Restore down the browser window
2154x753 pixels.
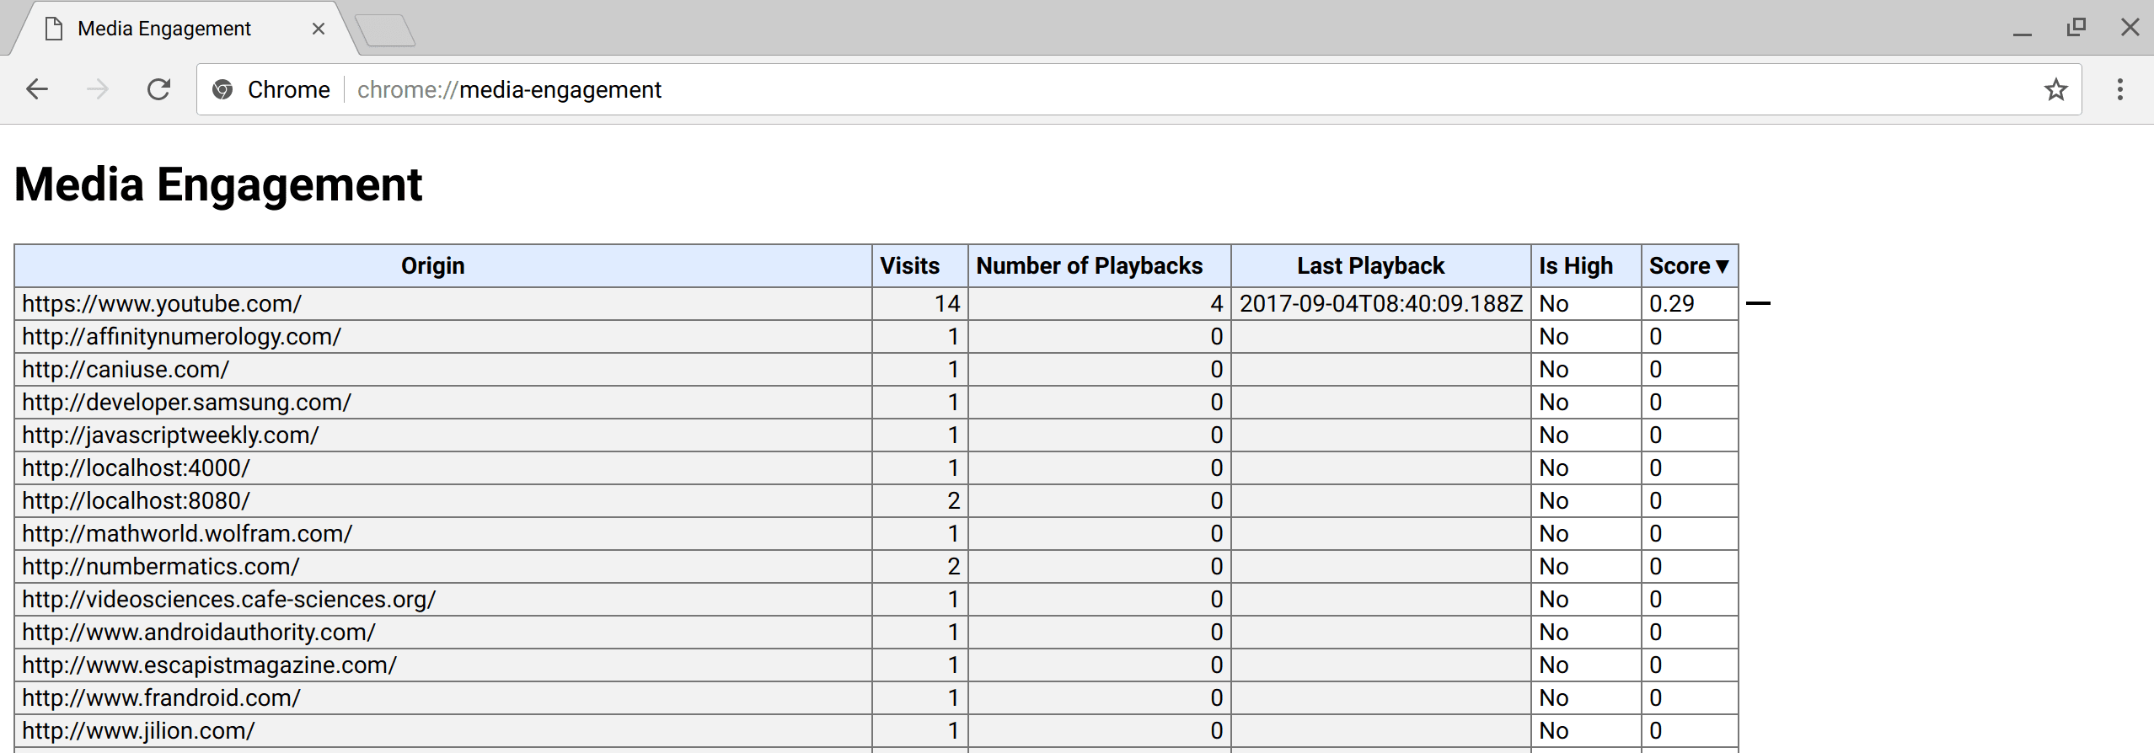(x=2076, y=28)
